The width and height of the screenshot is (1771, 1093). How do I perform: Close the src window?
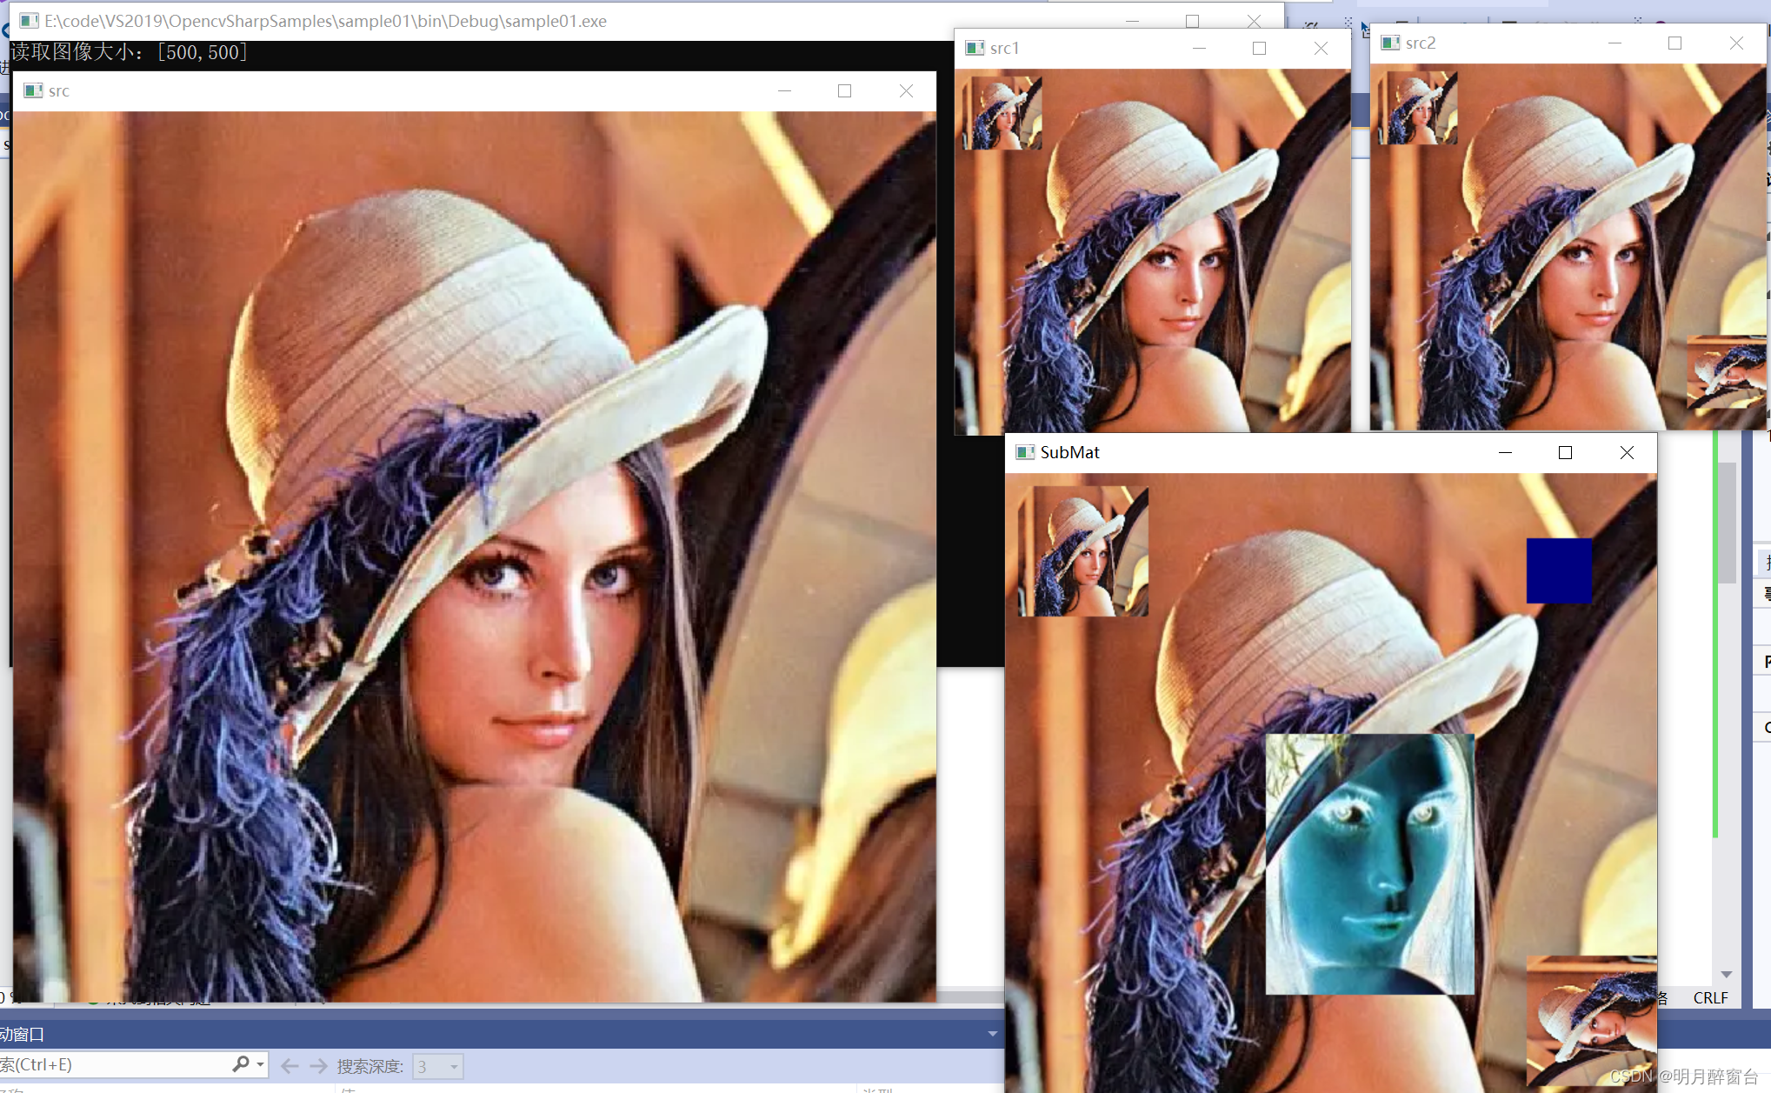[906, 90]
